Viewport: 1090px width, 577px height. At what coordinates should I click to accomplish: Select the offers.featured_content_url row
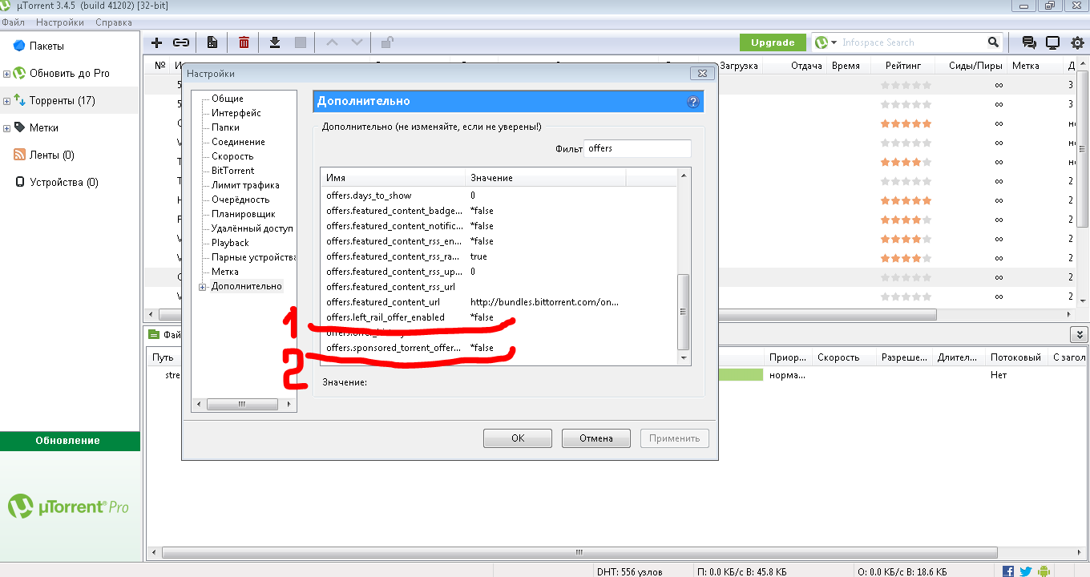coord(499,302)
